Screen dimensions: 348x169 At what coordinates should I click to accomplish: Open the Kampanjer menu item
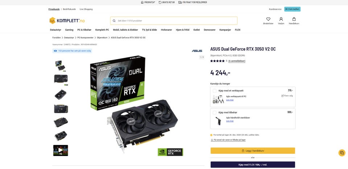tap(225, 30)
